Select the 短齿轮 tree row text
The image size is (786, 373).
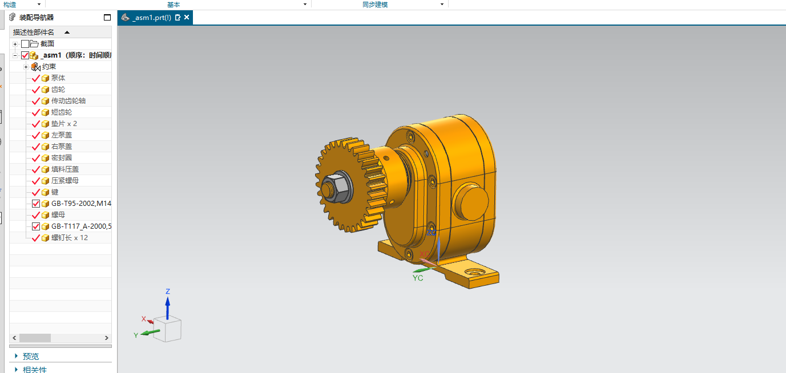pyautogui.click(x=62, y=112)
